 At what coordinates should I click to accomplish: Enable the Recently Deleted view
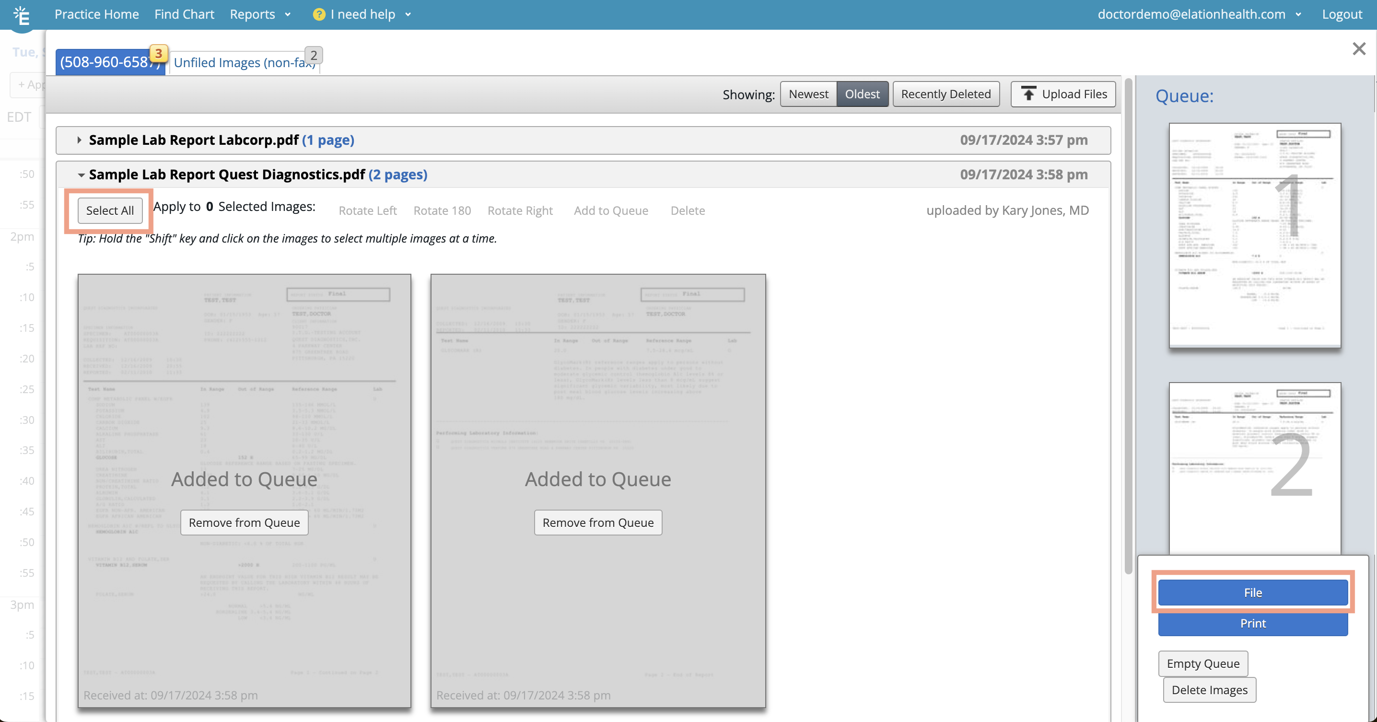(x=945, y=93)
